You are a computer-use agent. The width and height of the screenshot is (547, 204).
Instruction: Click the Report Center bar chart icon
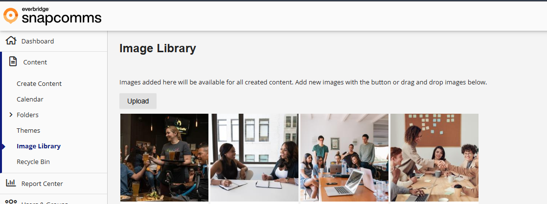pos(11,183)
